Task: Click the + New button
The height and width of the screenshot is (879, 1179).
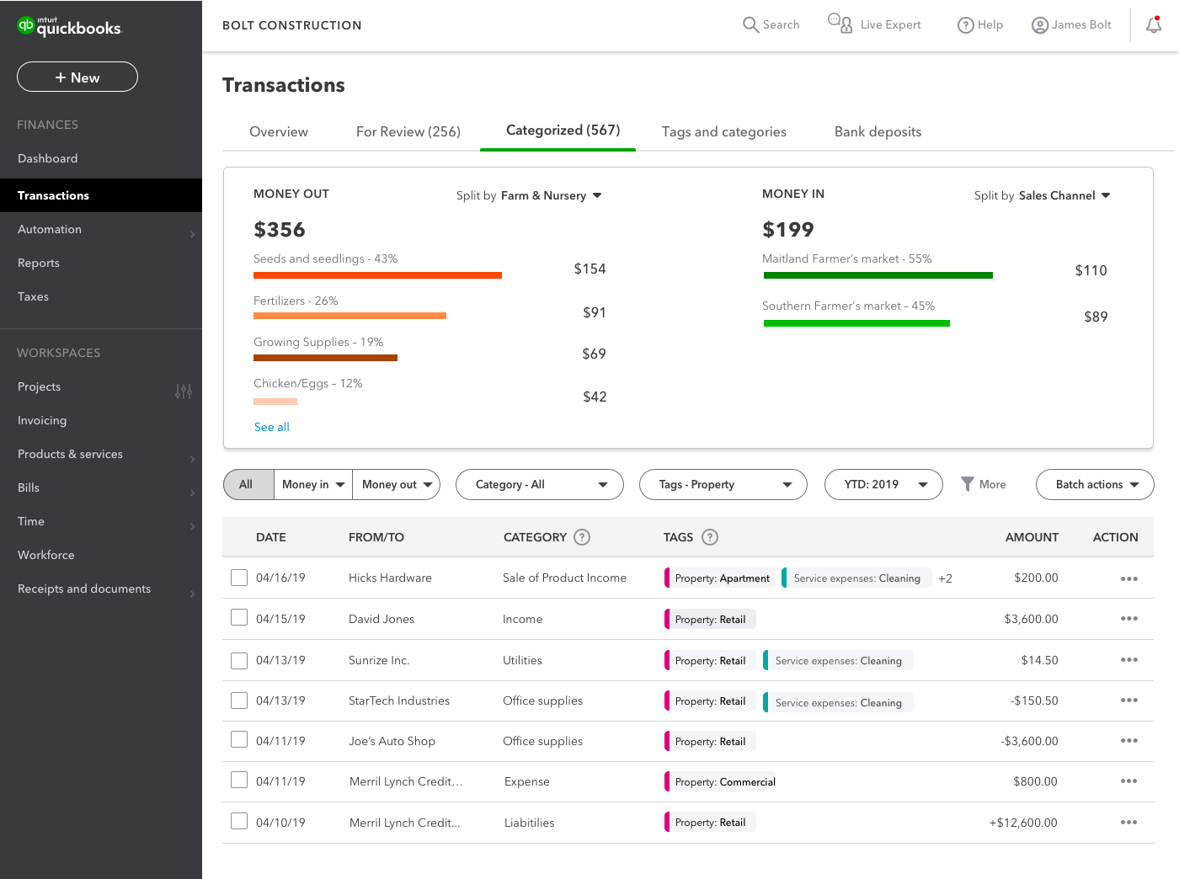Action: click(x=77, y=77)
